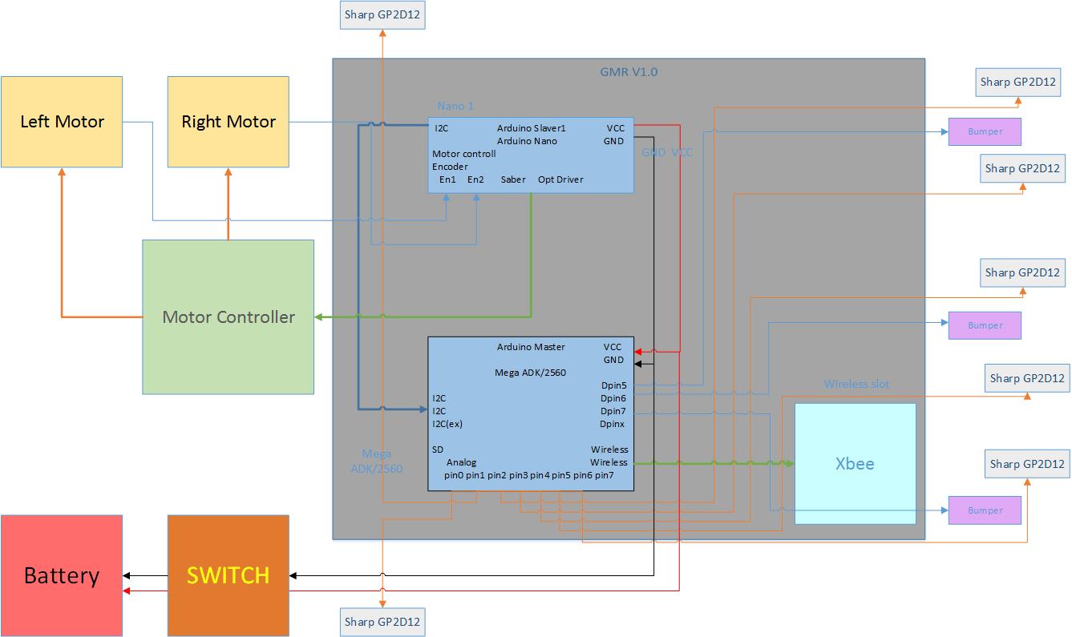Select the topmost Sharp GP2D12 sensor box

382,14
